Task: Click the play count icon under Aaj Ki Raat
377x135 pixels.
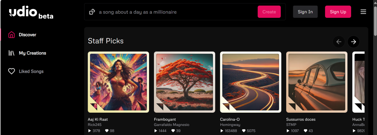Action: (90, 131)
